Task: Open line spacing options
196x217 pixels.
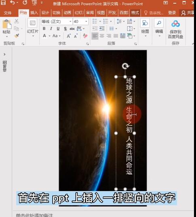Action: pos(120,21)
